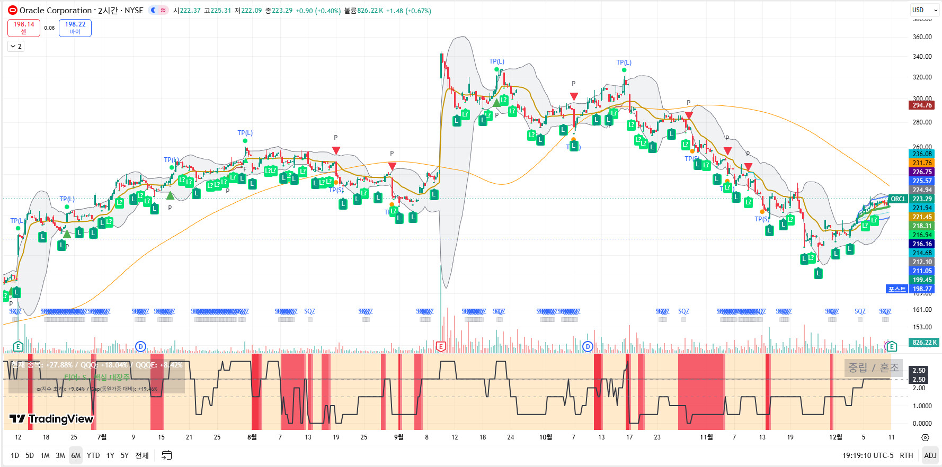
Task: Click the L signal badge at the late-November low
Action: point(819,273)
